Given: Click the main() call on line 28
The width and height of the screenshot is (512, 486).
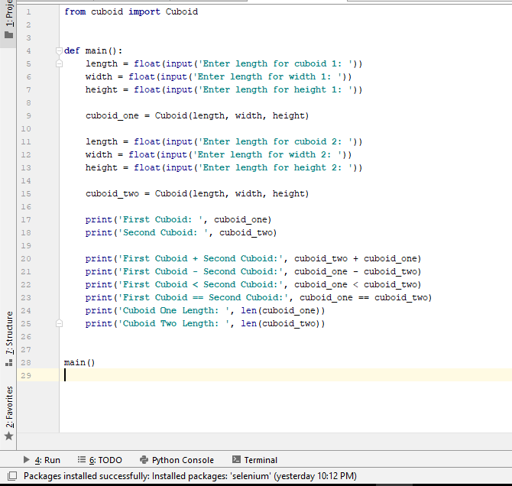Looking at the screenshot, I should click(79, 362).
